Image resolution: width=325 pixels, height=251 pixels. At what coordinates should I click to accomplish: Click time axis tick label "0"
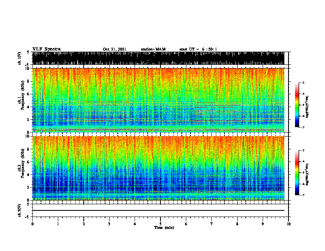[x=32, y=224]
